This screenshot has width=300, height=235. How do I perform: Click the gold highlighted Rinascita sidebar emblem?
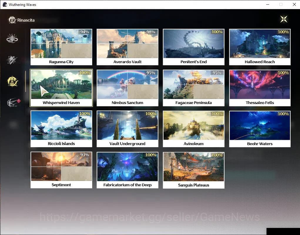(13, 81)
